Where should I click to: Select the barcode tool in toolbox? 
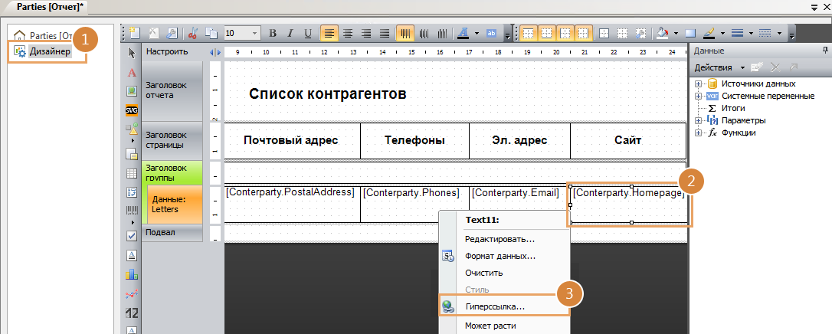tap(132, 209)
